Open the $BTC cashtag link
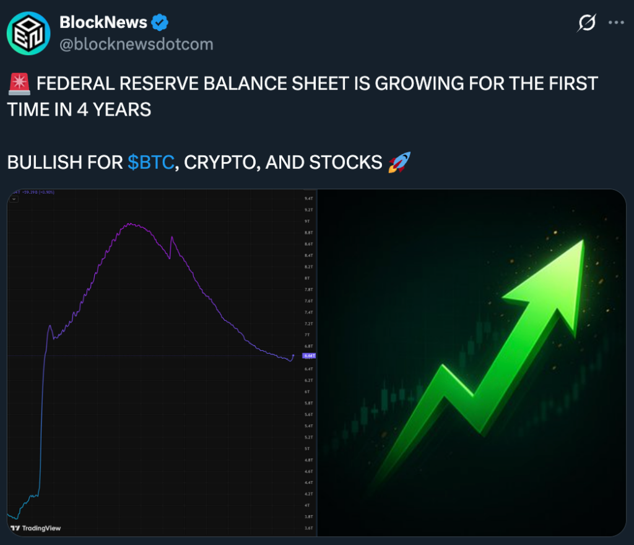The width and height of the screenshot is (634, 545). 150,162
